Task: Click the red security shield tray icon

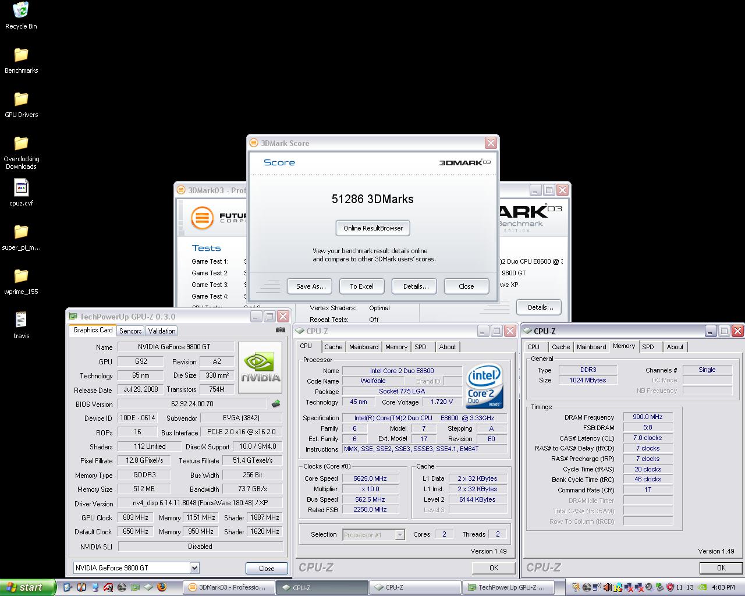Action: point(670,587)
